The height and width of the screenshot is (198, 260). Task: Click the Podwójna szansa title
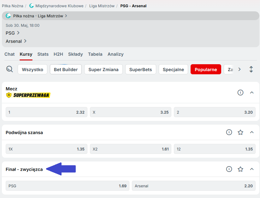24,133
